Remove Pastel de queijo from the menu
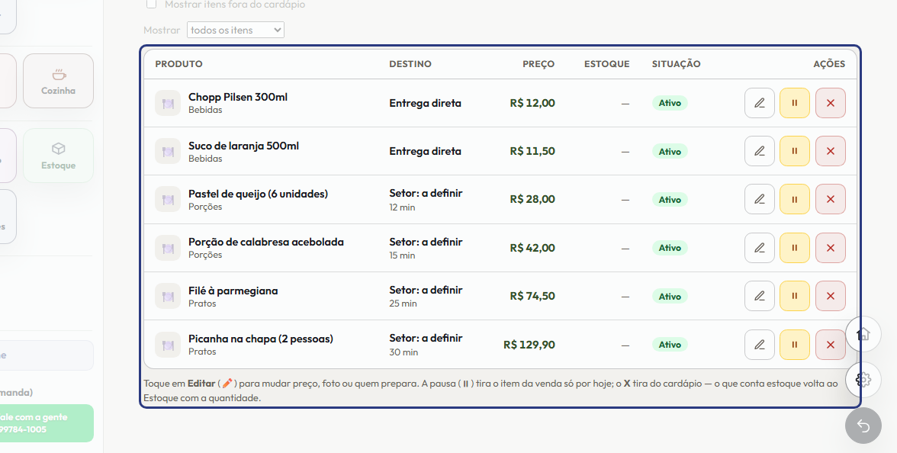Screen dimensions: 897x453 830,199
